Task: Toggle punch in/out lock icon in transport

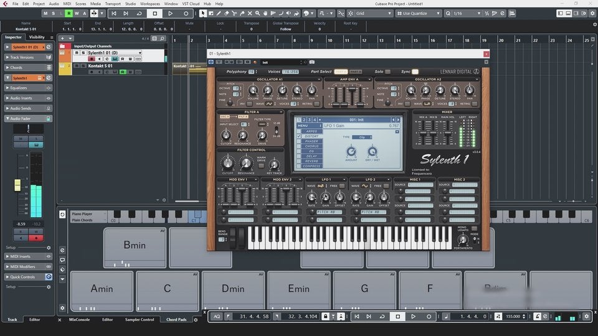Action: [325, 316]
